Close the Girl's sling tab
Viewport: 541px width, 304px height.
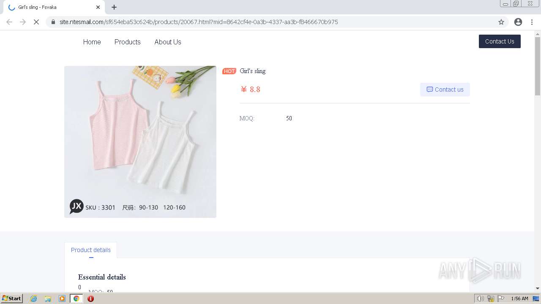(98, 7)
